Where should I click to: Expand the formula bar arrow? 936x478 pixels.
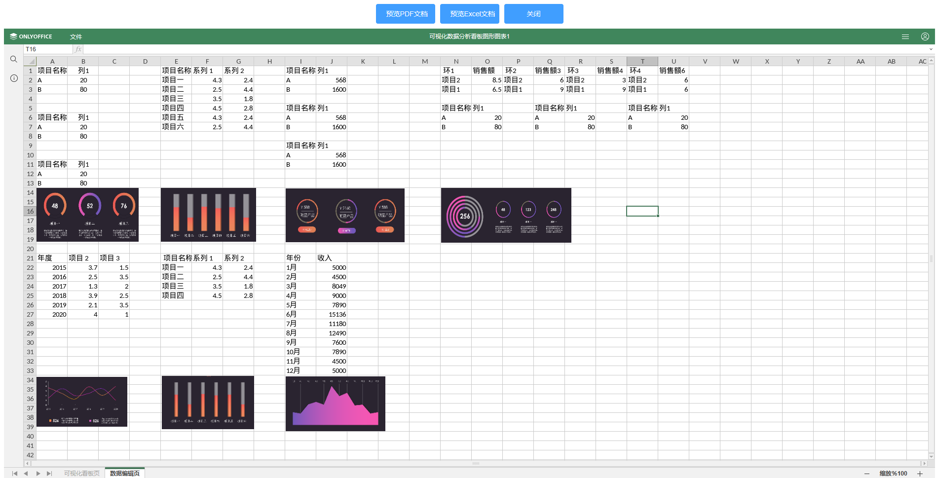pos(931,49)
